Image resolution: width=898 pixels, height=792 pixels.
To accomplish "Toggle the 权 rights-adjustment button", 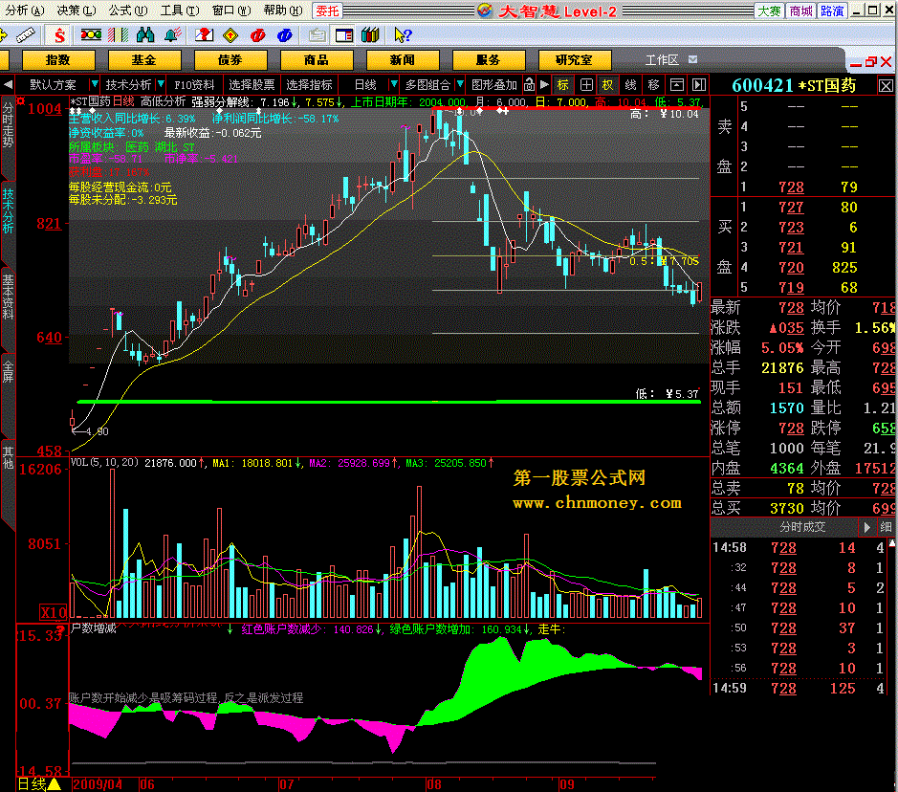I will point(607,85).
